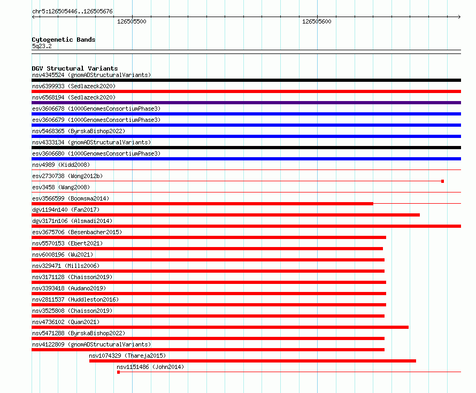
Task: Click the black bar of nsv4345524
Action: [246, 80]
